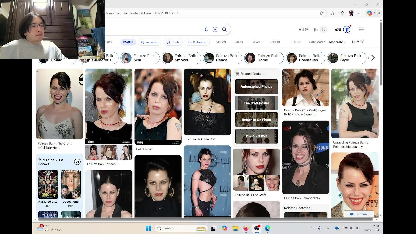Select the Fairuza Balk Style chip
The image size is (416, 234).
pos(346,58)
